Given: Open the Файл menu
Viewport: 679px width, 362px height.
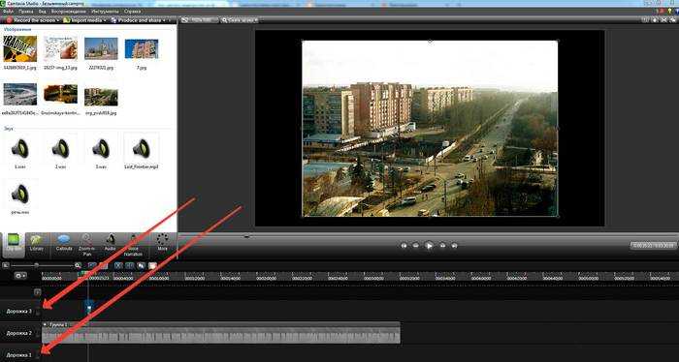Looking at the screenshot, I should click(x=8, y=12).
